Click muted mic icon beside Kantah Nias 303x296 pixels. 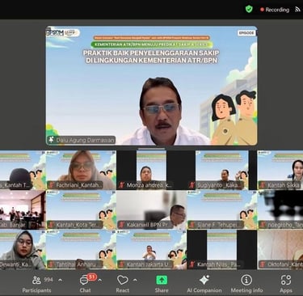pyautogui.click(x=192, y=264)
